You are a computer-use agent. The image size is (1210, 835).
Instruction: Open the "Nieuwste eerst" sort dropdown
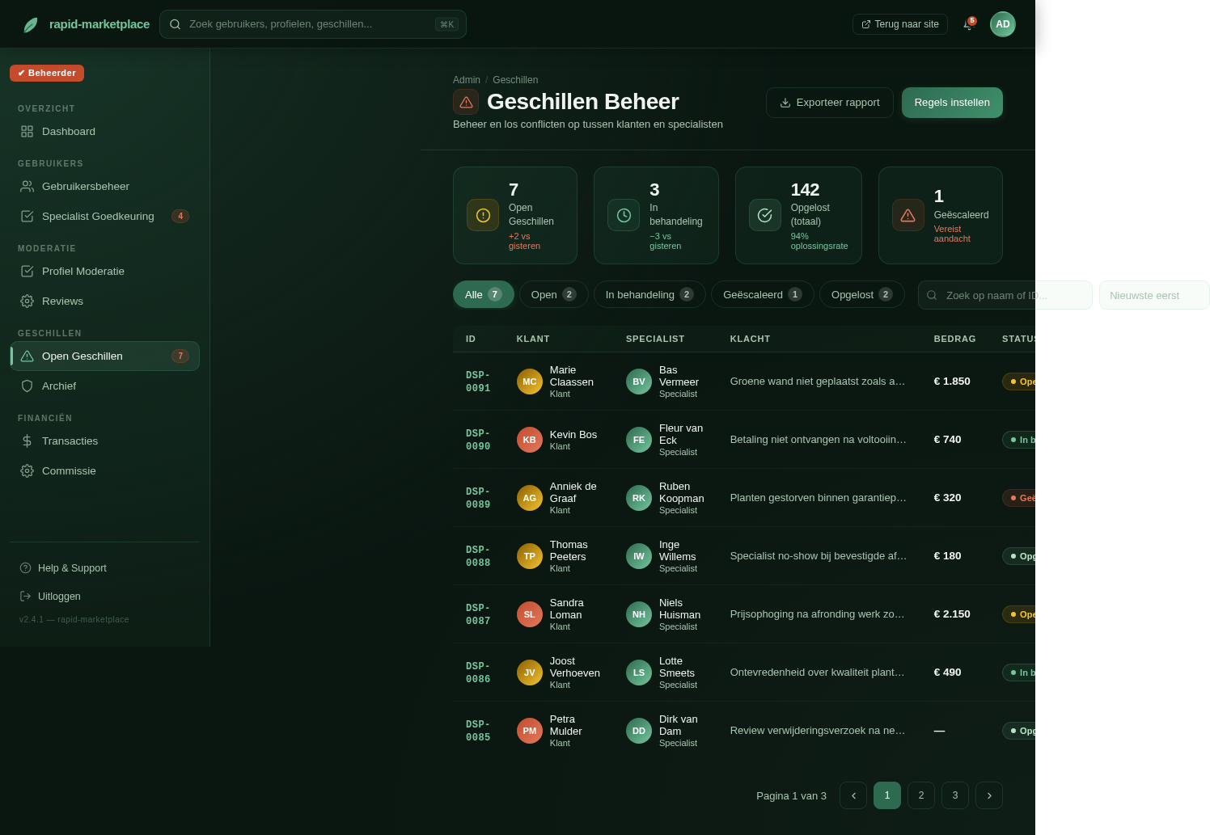pyautogui.click(x=1154, y=295)
